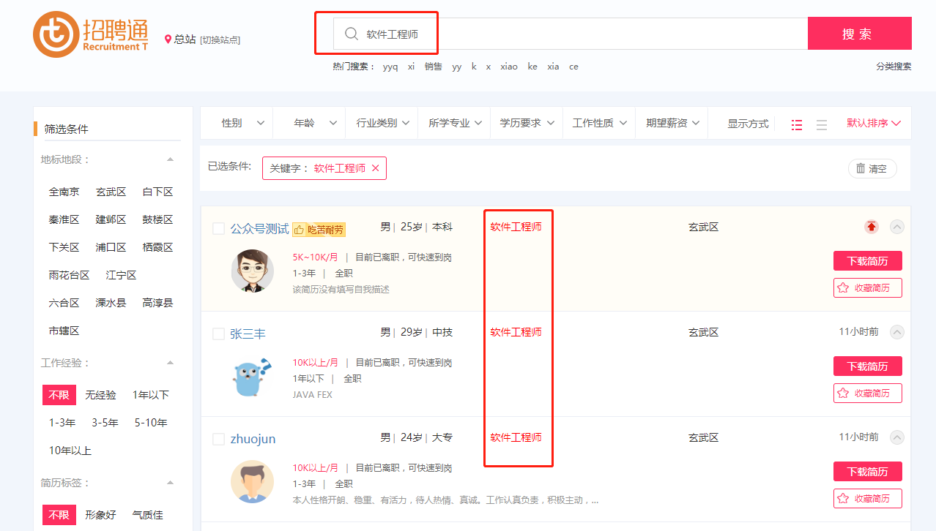The width and height of the screenshot is (936, 531).
Task: Open zhuojun's avatar thumbnail
Action: (252, 481)
